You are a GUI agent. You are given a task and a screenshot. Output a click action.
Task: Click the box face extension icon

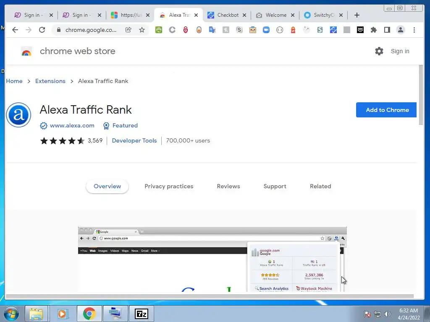[x=252, y=30]
